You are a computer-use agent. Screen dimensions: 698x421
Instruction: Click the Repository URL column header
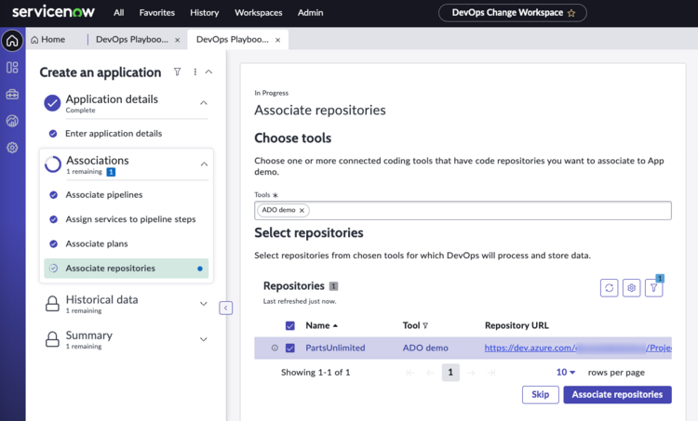(517, 325)
